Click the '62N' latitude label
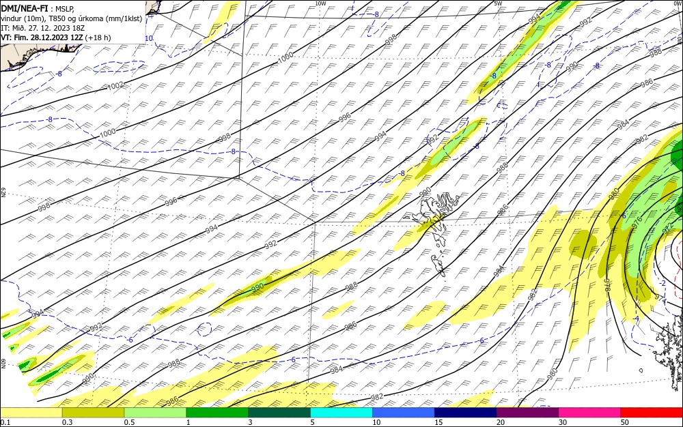 3,192
